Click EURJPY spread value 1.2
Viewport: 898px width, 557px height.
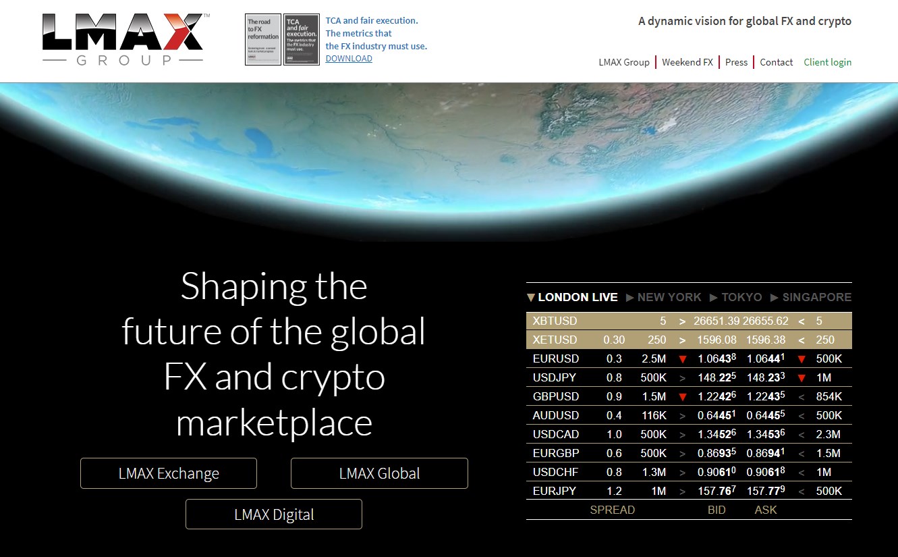(614, 491)
